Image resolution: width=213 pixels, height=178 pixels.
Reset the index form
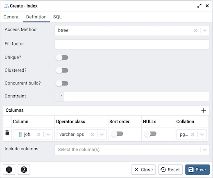pyautogui.click(x=170, y=170)
